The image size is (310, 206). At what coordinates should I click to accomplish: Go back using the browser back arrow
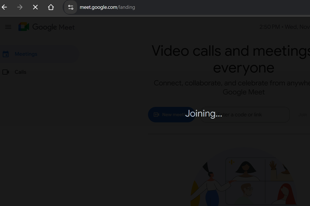click(x=5, y=7)
